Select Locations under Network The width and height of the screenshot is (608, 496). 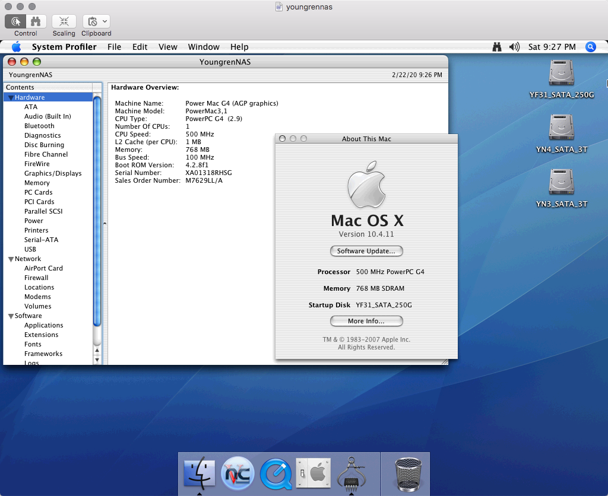pos(39,287)
